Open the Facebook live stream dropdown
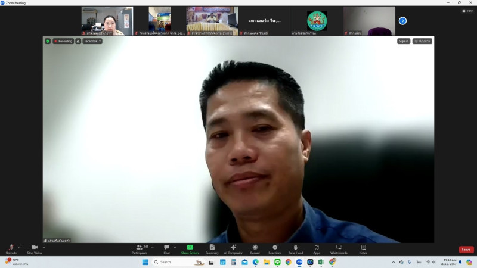 coord(92,41)
